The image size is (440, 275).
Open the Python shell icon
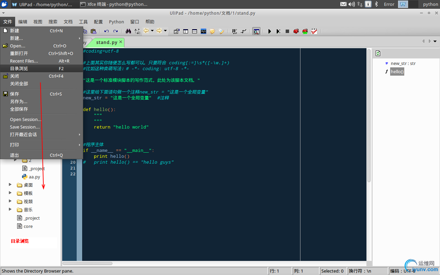pos(203,31)
